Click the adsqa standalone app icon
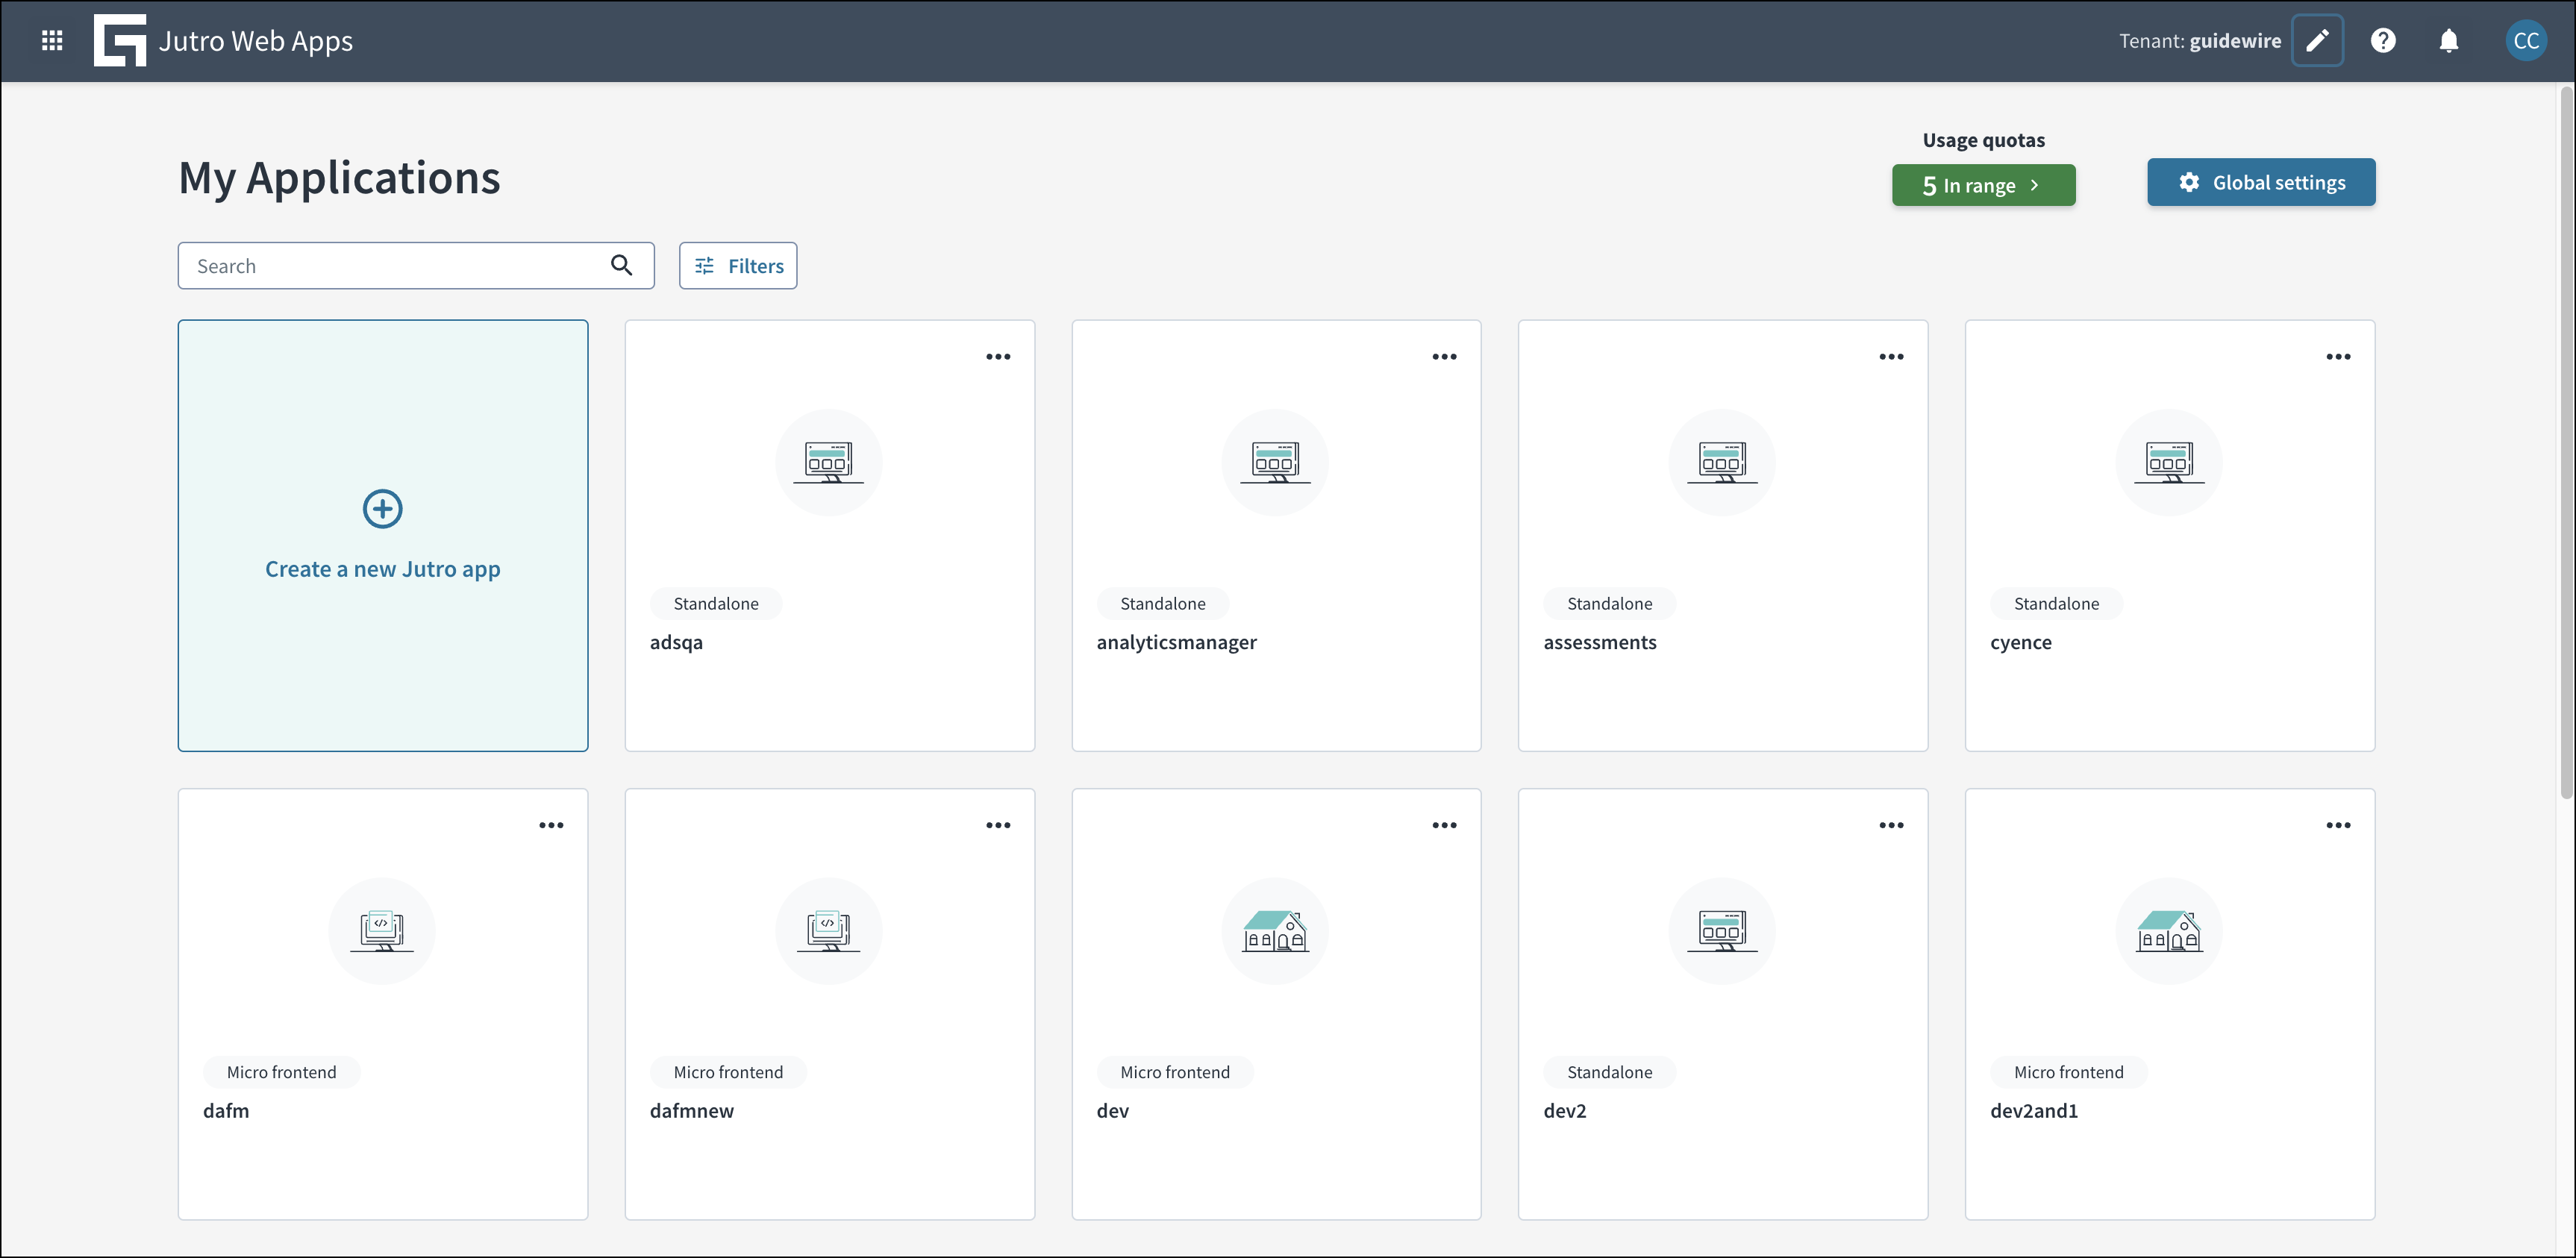 tap(828, 463)
